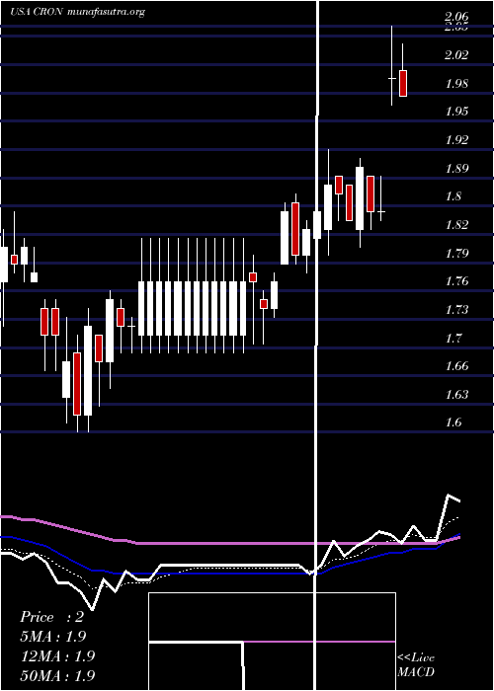Click the 1.79 price axis label

click(456, 254)
